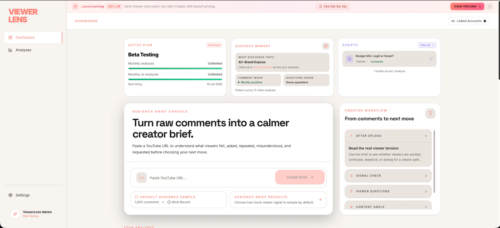Open the 450 comments link
Image resolution: width=500 pixels, height=228 pixels.
[x=262, y=67]
